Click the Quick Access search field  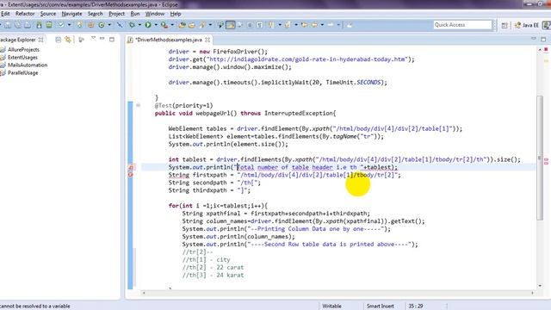462,25
